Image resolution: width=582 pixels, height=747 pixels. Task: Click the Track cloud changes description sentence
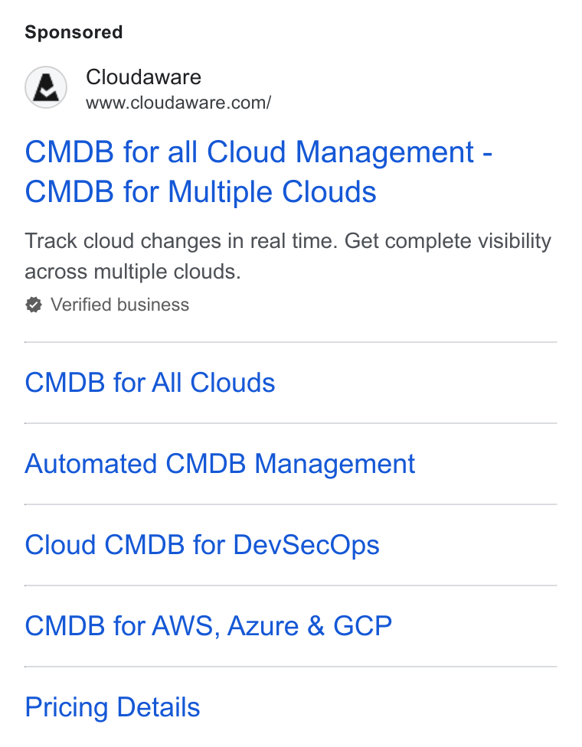point(181,241)
